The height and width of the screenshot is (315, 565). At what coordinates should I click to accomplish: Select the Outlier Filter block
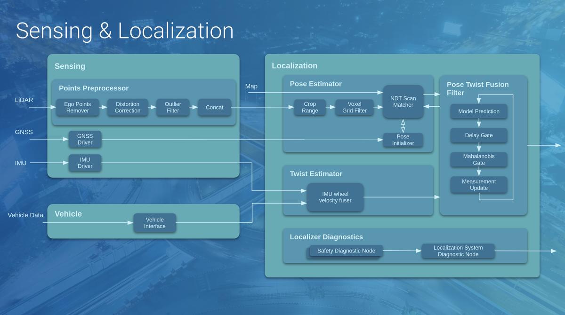point(173,107)
